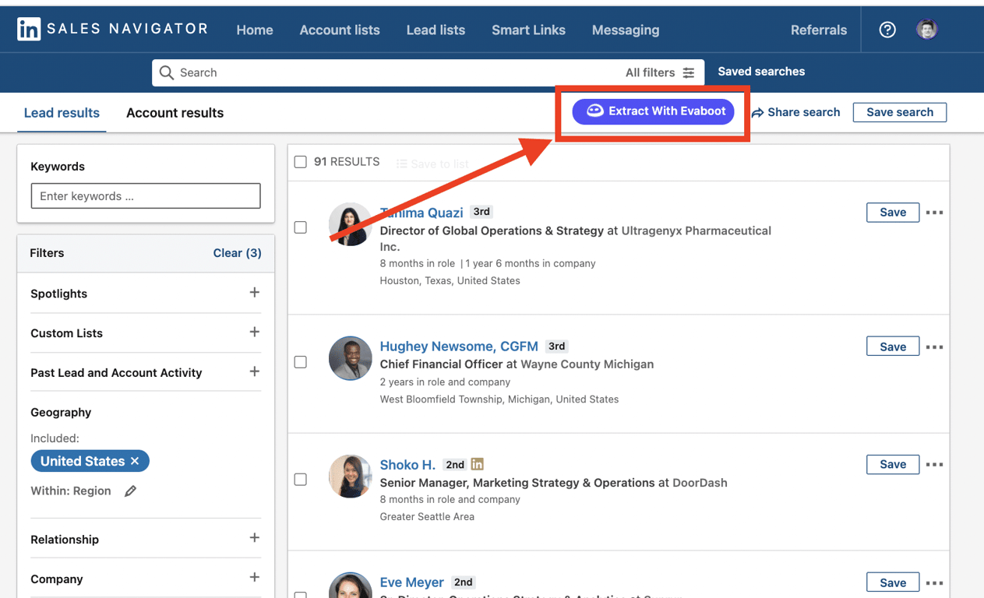Open more options for Tanima Quazi

click(934, 213)
